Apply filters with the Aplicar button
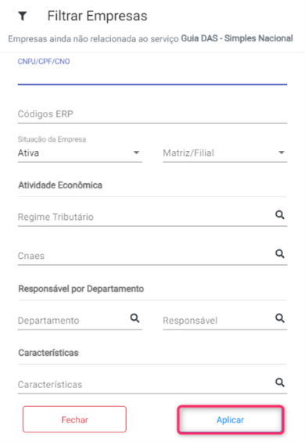This screenshot has width=305, height=442. pyautogui.click(x=230, y=420)
